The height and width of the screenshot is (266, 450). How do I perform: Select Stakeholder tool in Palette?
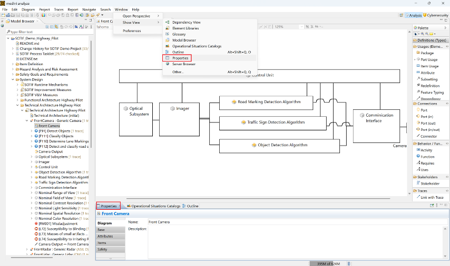[428, 183]
